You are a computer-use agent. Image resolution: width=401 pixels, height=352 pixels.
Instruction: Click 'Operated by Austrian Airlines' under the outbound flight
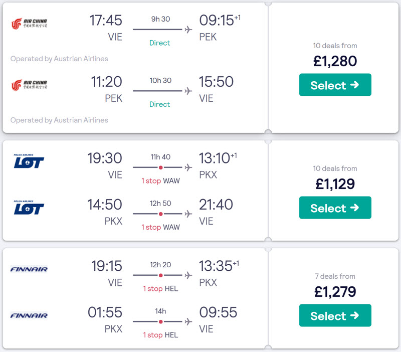59,59
